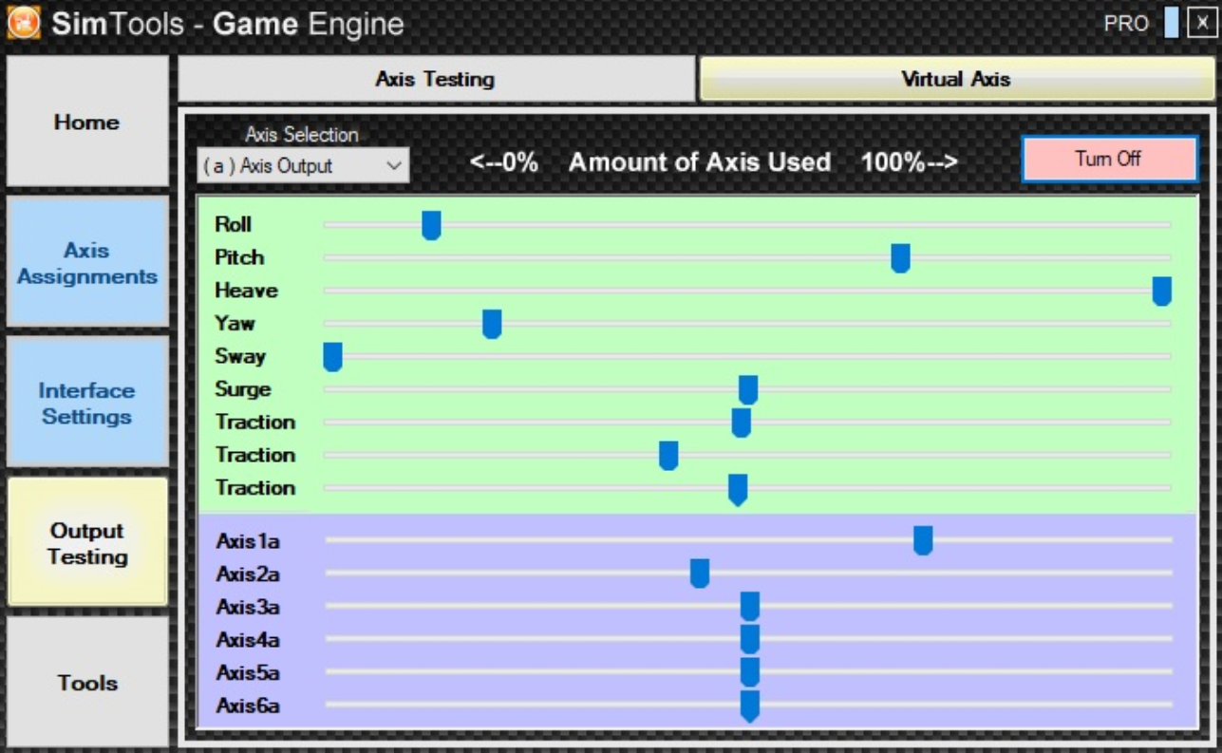1222x753 pixels.
Task: Click the Pitch slider thumb
Action: (900, 258)
